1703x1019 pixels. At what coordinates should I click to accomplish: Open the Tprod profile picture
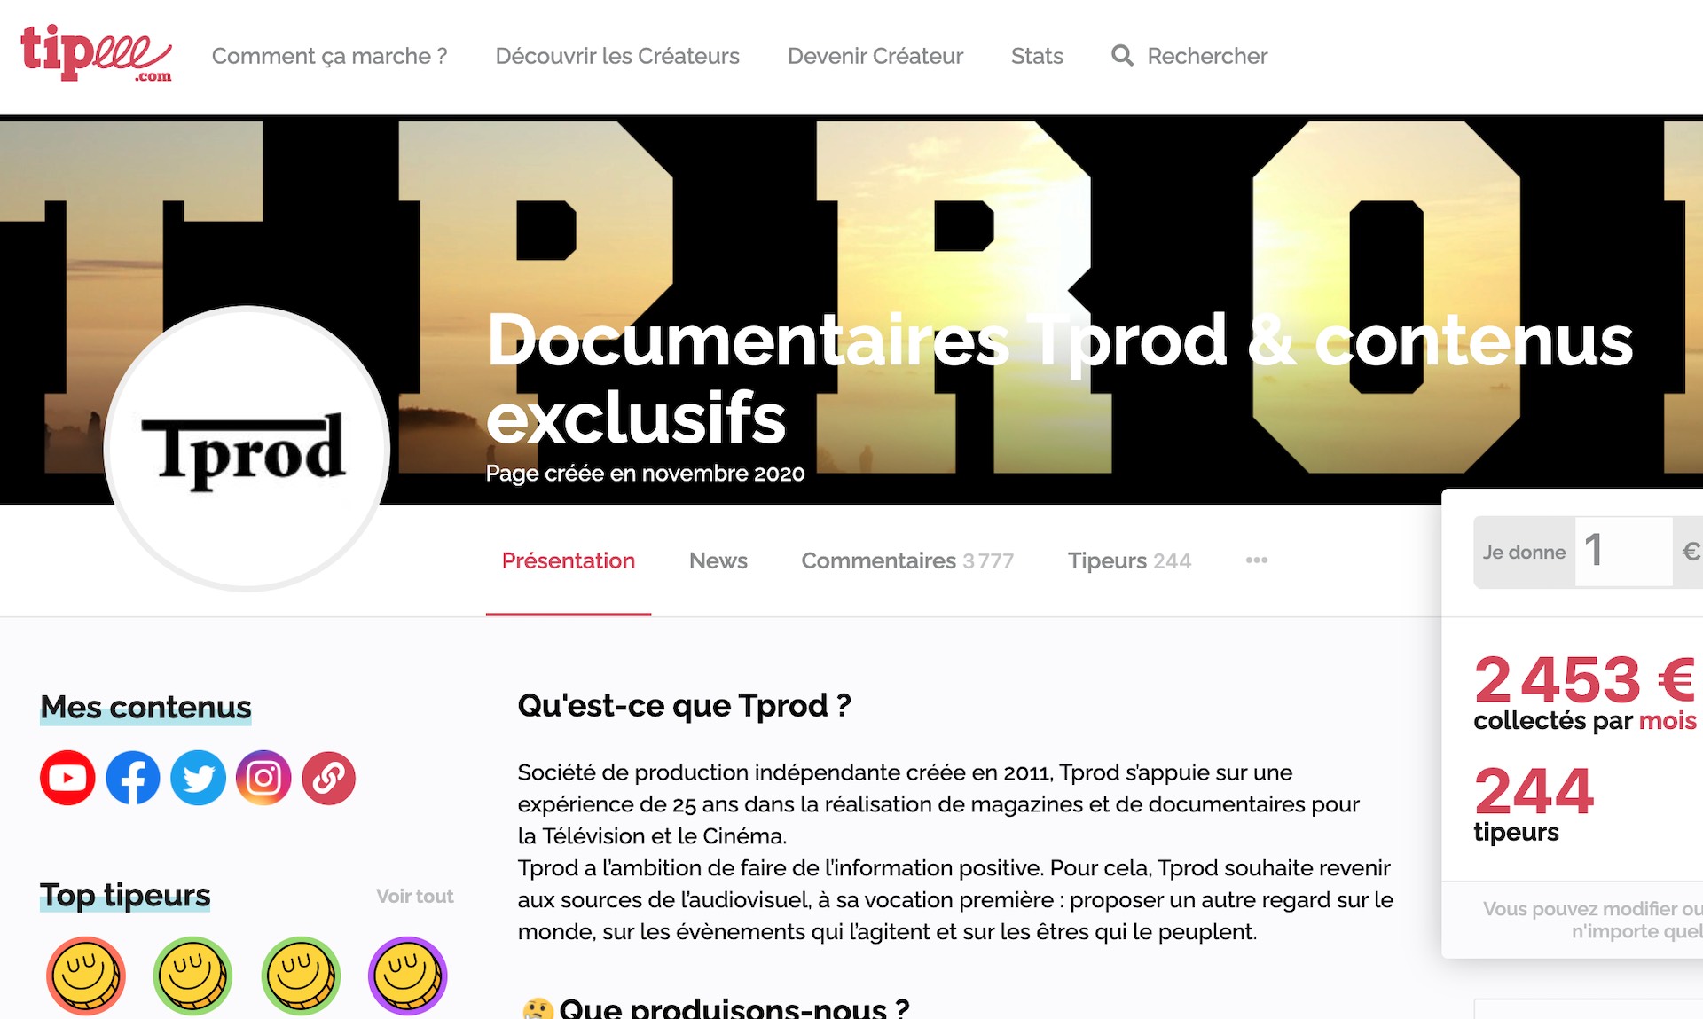point(247,448)
